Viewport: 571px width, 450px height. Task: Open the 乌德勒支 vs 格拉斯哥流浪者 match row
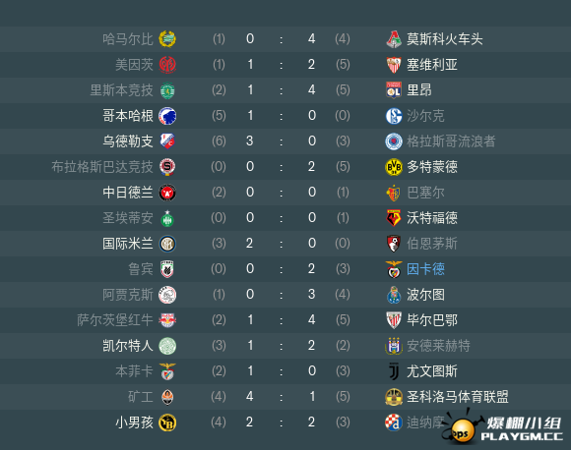click(x=285, y=141)
